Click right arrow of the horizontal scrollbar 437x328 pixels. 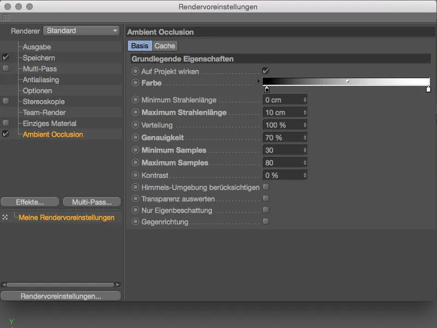tap(117, 285)
